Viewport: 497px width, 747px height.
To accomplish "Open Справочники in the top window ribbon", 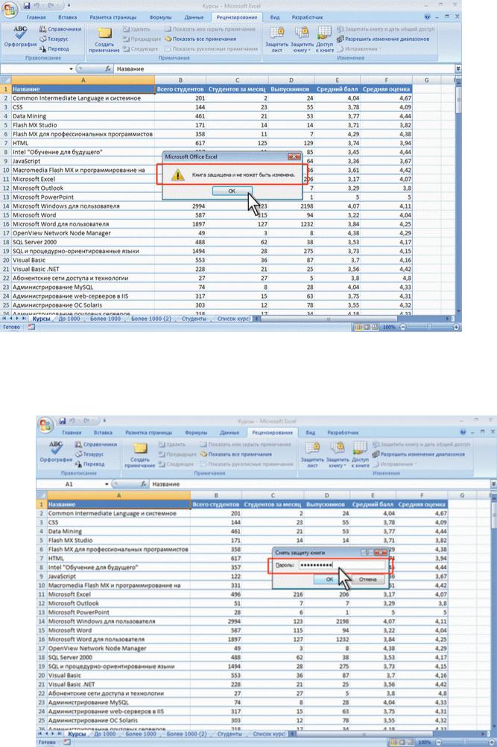I will coord(60,29).
